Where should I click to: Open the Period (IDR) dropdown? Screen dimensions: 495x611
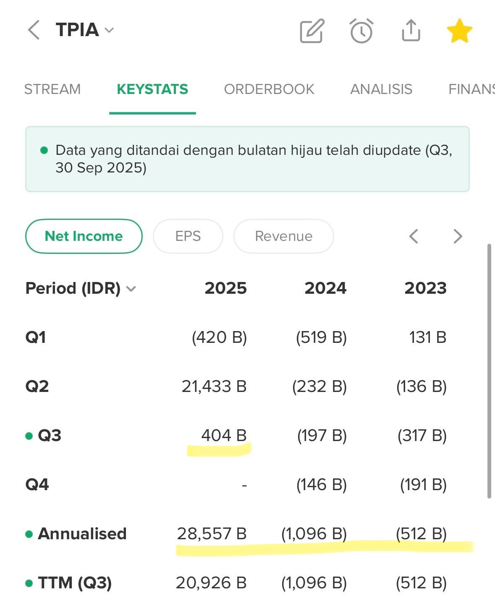point(131,289)
